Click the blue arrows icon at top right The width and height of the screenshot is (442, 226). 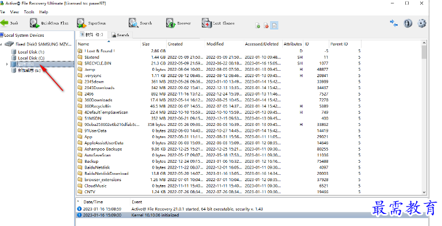tap(394, 23)
